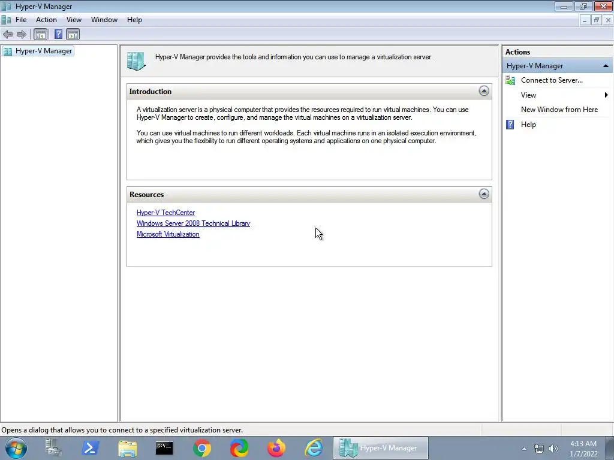
Task: Collapse the Introduction section
Action: pos(484,91)
